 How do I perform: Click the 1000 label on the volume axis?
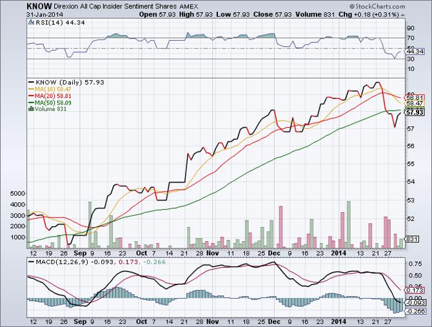[17, 237]
